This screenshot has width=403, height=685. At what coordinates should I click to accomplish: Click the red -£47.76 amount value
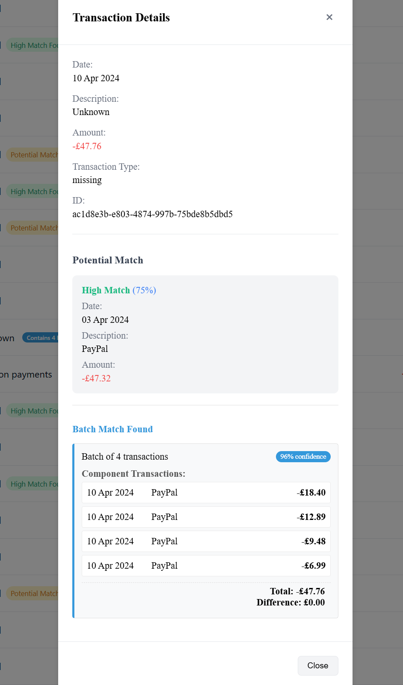tap(87, 146)
